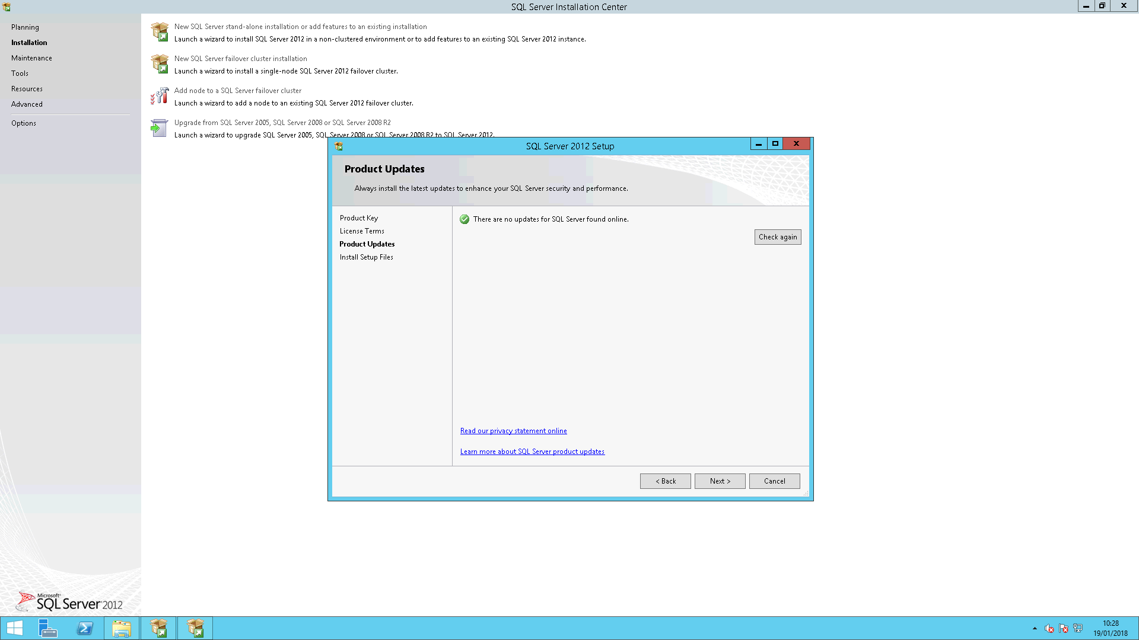This screenshot has height=640, width=1139.
Task: Open Learn more about product updates link
Action: 532,452
